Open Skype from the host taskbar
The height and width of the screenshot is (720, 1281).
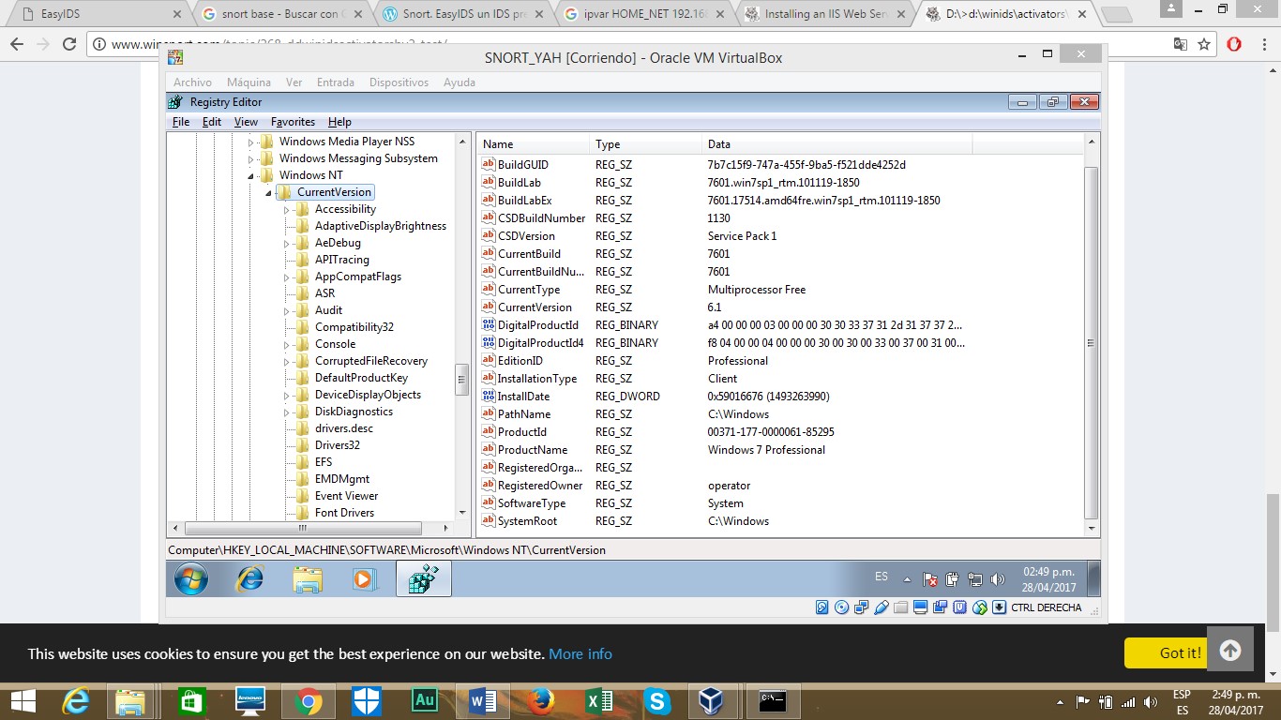657,701
